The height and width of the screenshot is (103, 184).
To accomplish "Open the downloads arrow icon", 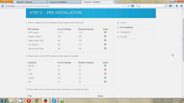I will tap(177, 6).
